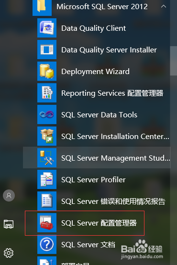The width and height of the screenshot is (177, 265).
Task: Launch Data Quality Server Installer
Action: 109,50
